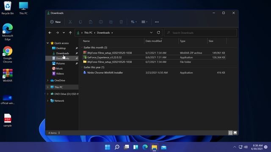Image resolution: width=271 pixels, height=152 pixels.
Task: Select Network in navigation pane
Action: pyautogui.click(x=59, y=100)
